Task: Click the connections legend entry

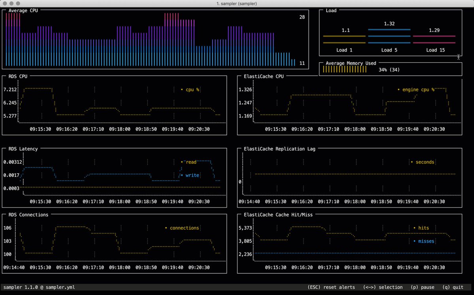Action: (x=182, y=228)
